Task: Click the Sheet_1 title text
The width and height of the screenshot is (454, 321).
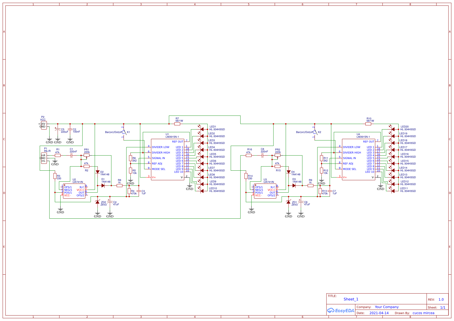Action: coord(351,299)
